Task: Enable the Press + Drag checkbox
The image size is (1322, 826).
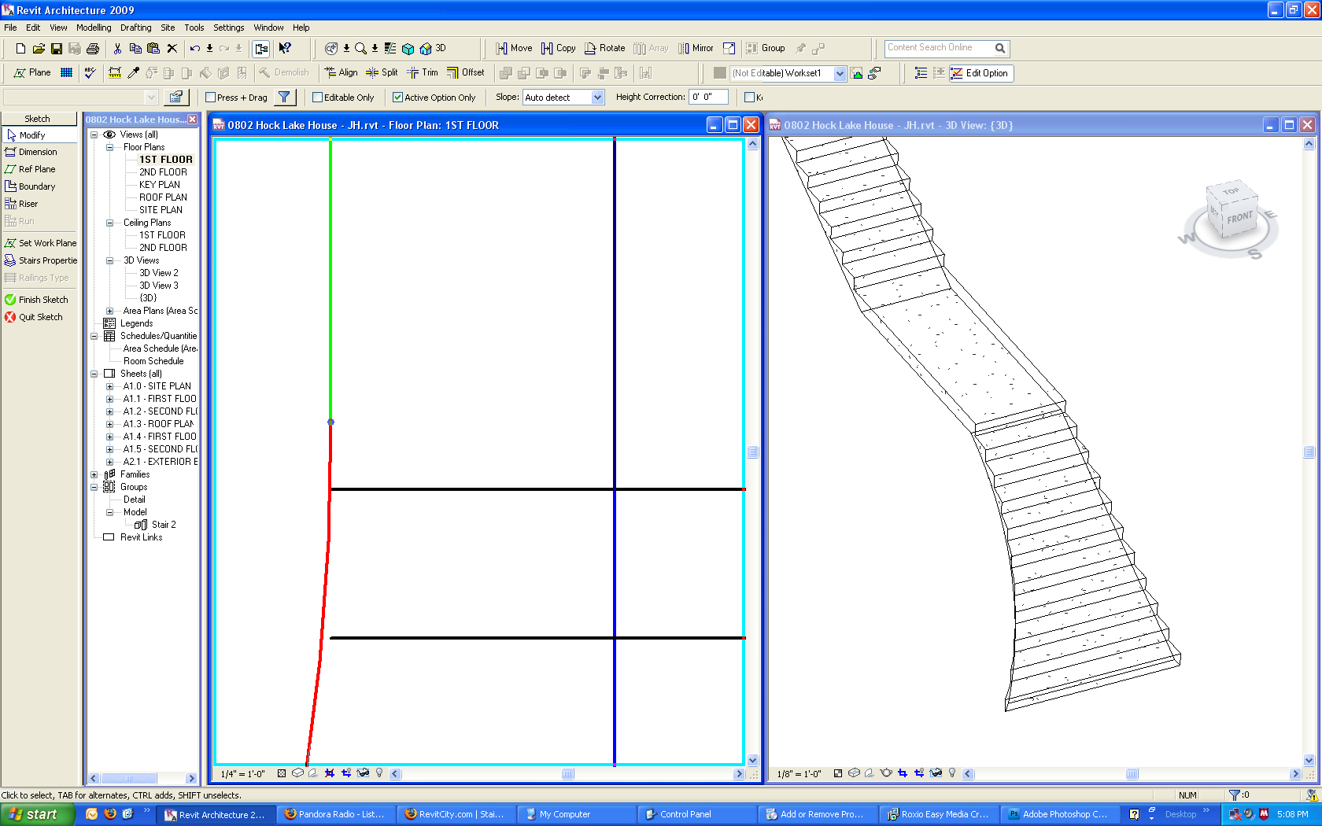Action: click(x=211, y=98)
